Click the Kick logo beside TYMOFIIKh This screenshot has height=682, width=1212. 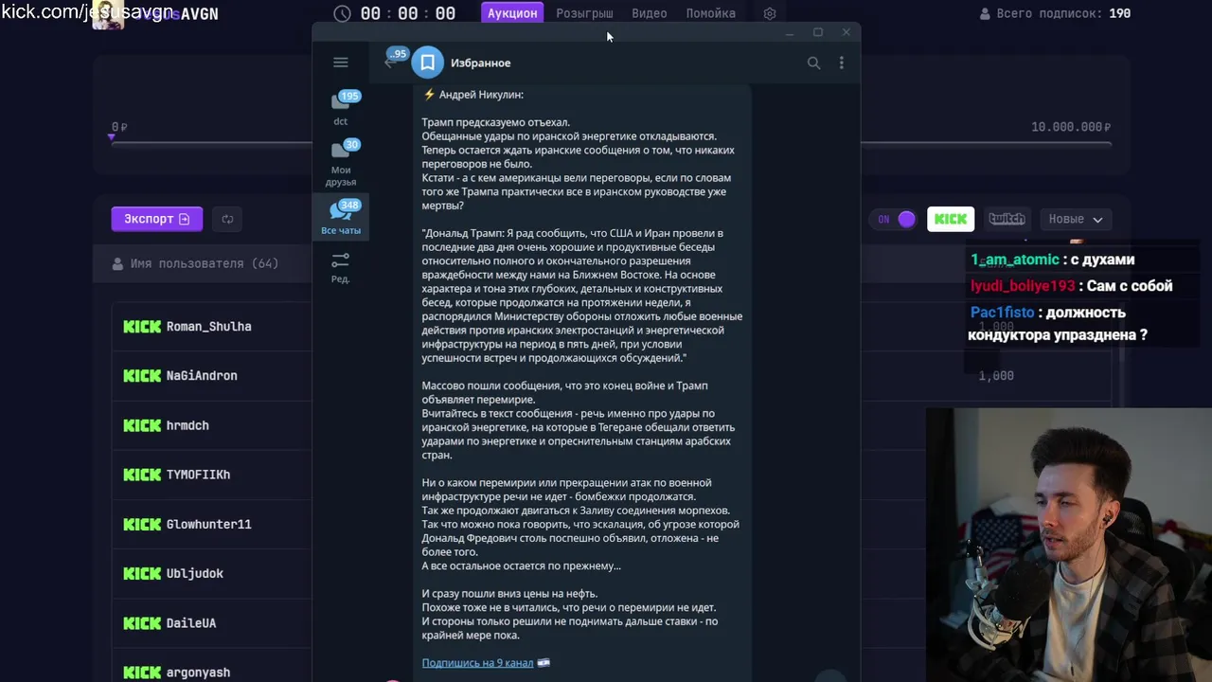(142, 475)
